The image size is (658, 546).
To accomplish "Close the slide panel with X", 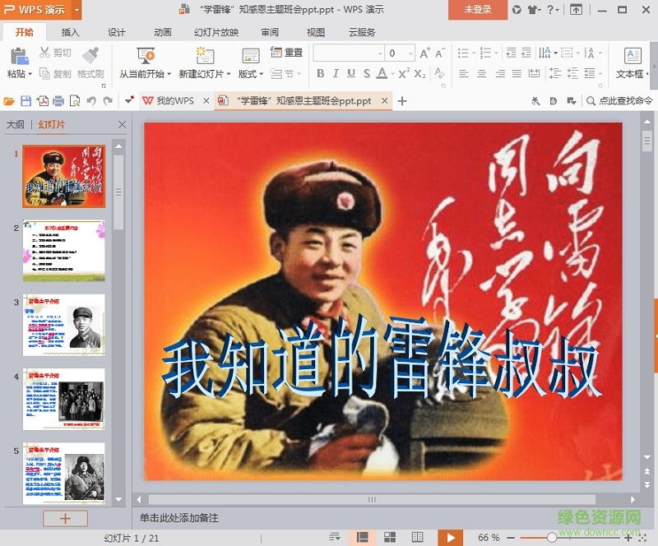I will pos(122,125).
